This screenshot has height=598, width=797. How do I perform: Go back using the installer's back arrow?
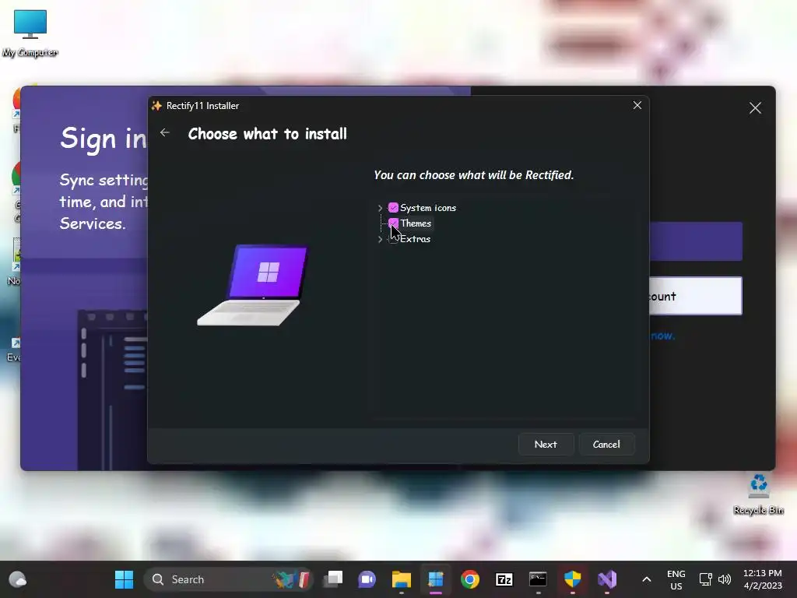coord(165,132)
